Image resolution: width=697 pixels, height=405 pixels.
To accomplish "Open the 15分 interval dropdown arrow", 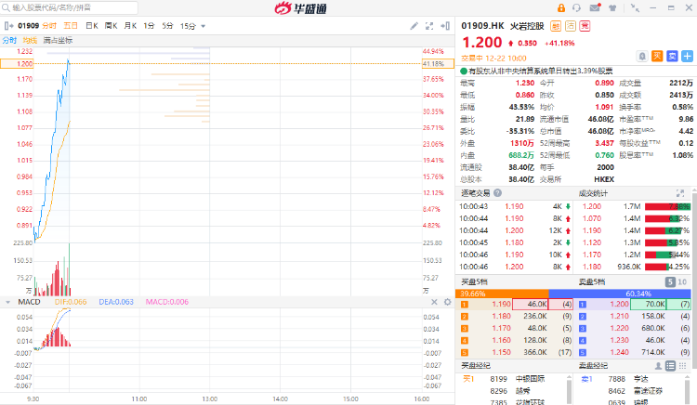I will (x=202, y=26).
